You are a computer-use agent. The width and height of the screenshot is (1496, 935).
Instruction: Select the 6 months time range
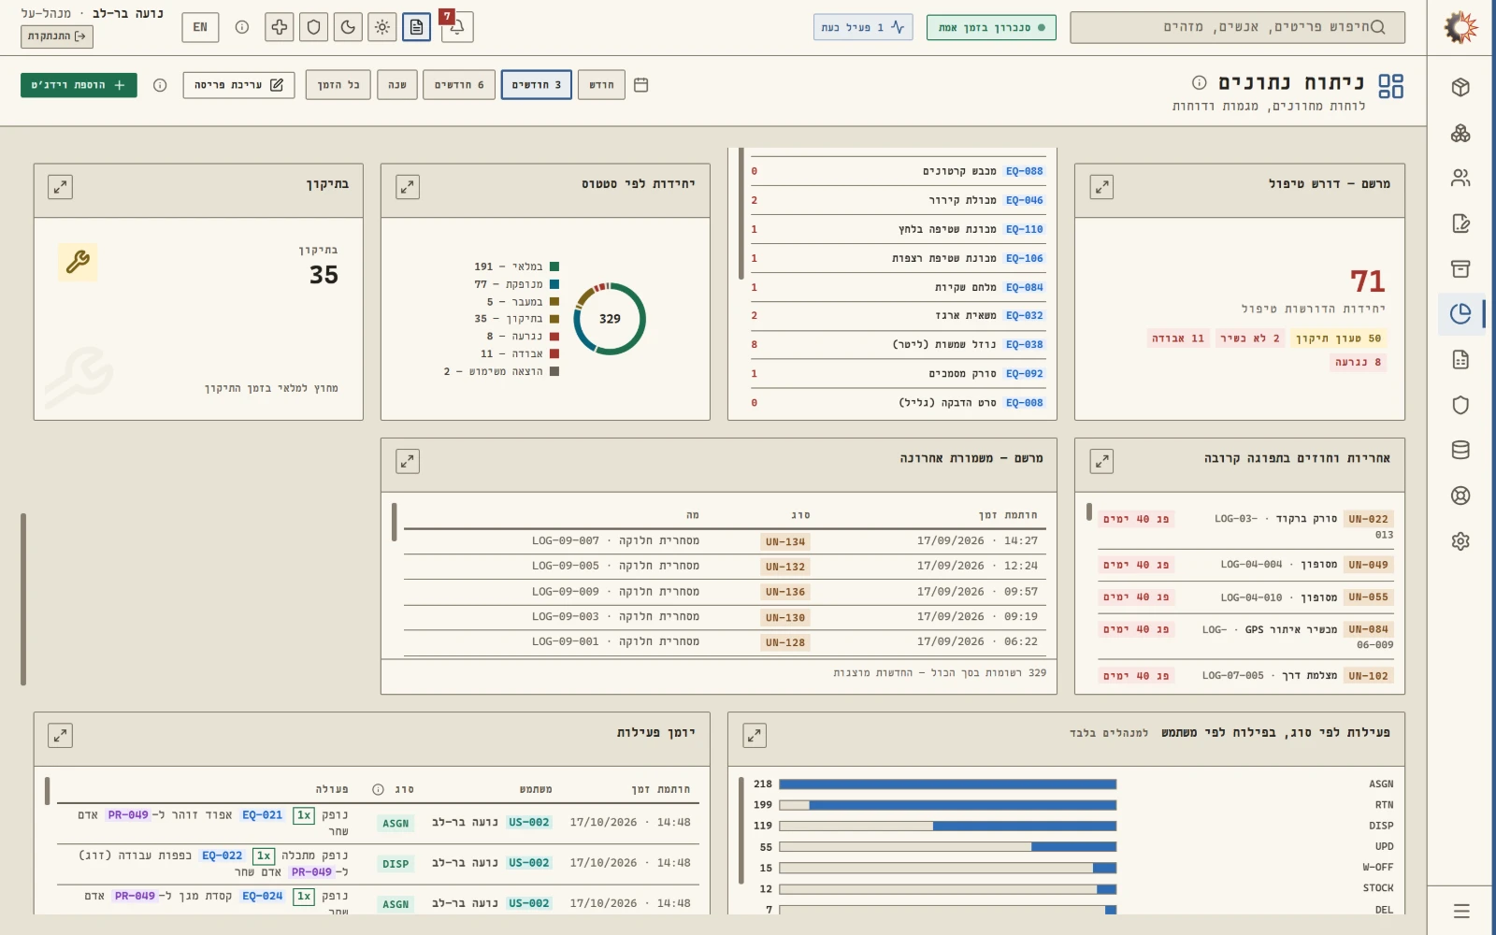point(459,85)
